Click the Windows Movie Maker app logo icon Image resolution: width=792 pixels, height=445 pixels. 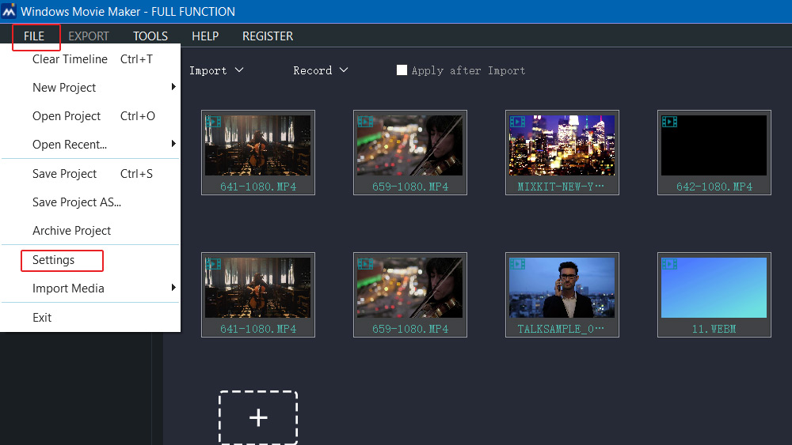[x=9, y=11]
